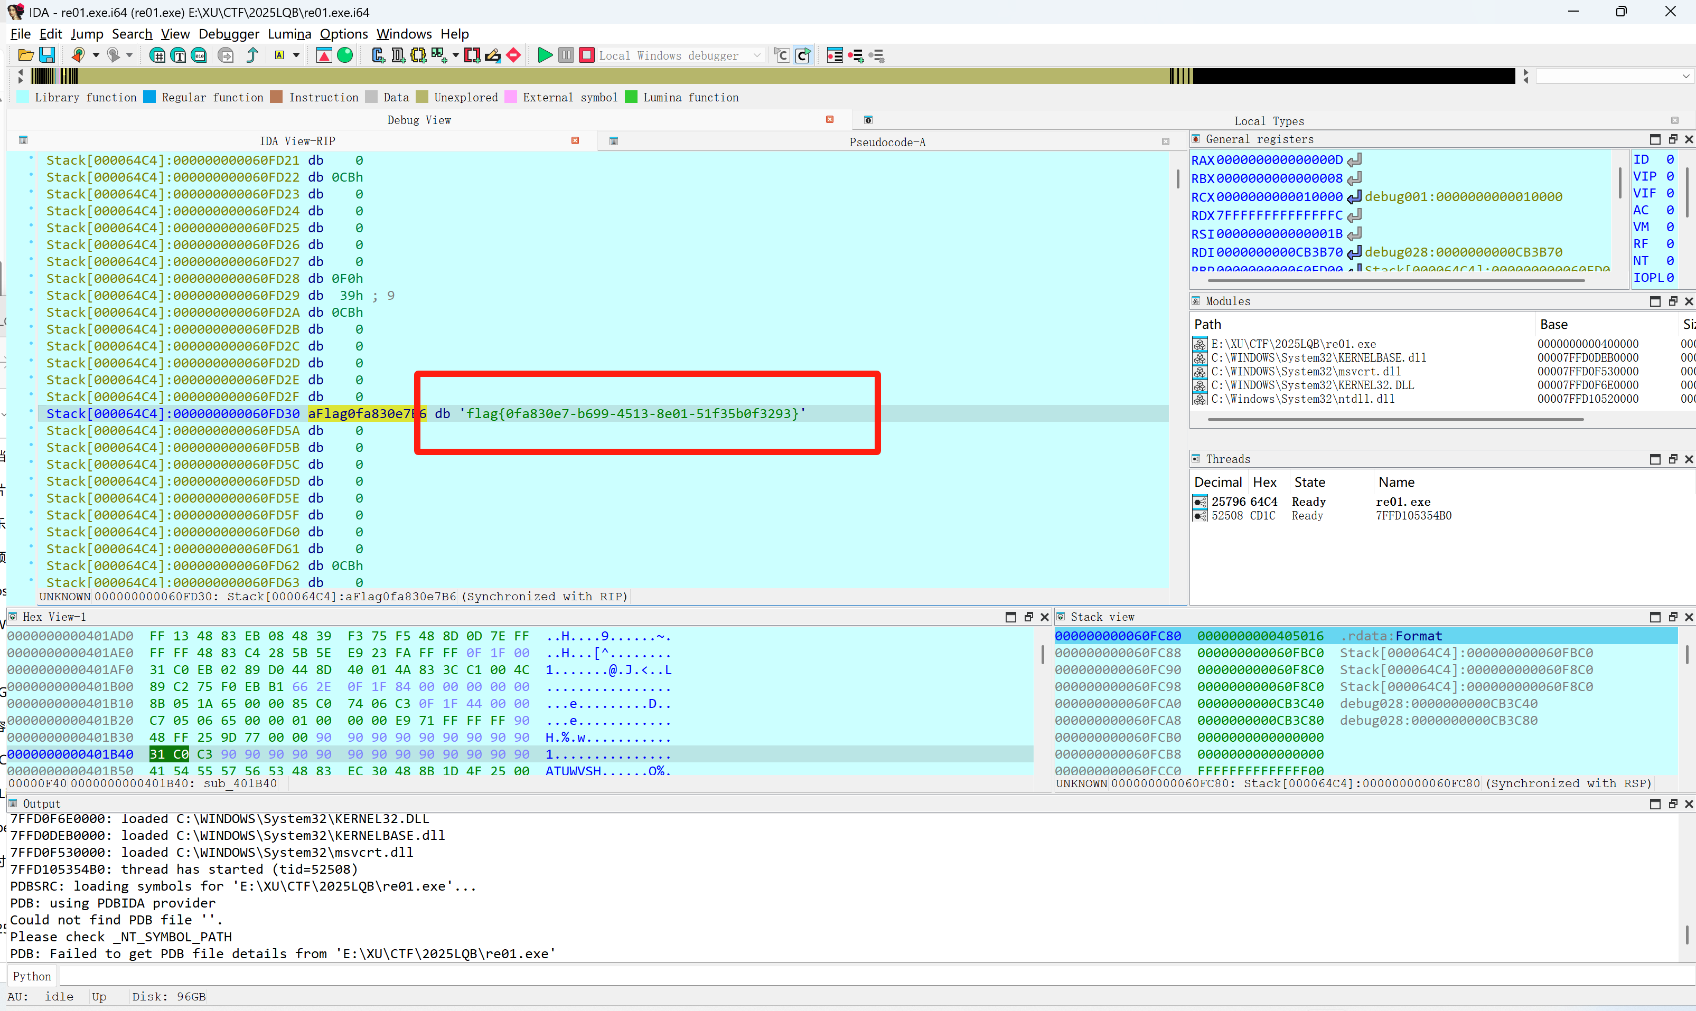This screenshot has width=1696, height=1011.
Task: Click the jump arrow beside RDI register
Action: (x=1355, y=252)
